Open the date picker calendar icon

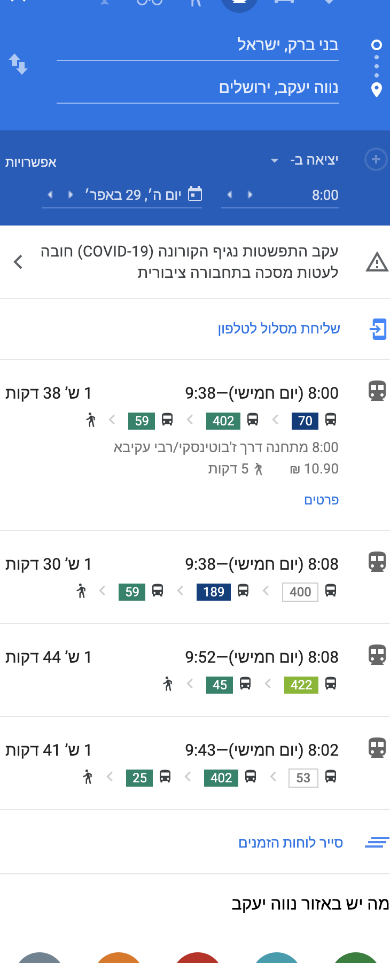pyautogui.click(x=196, y=194)
